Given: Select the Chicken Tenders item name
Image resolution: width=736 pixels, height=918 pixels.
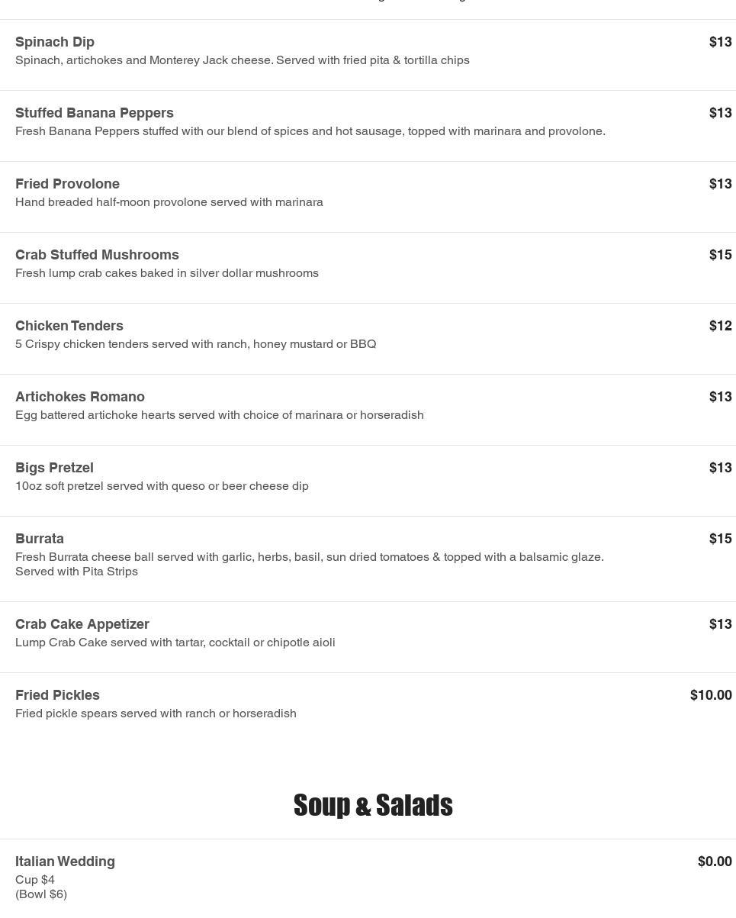Looking at the screenshot, I should tap(69, 326).
